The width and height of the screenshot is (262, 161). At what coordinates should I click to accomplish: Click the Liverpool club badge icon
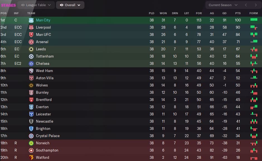(31, 28)
